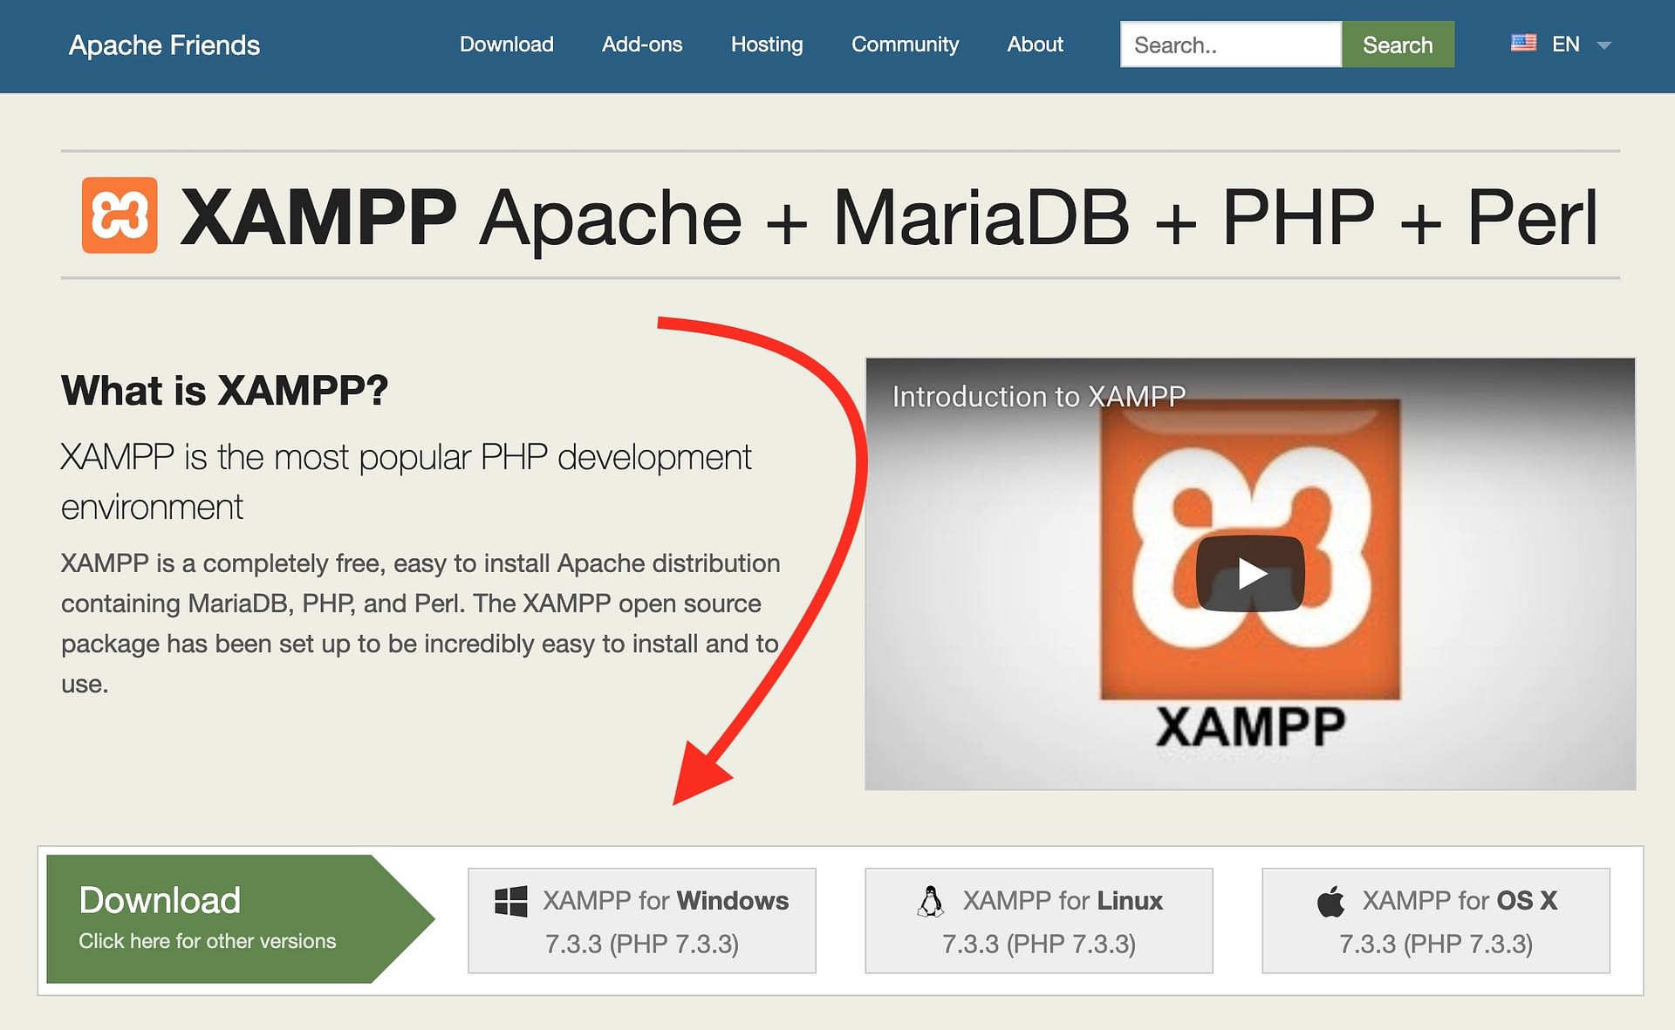
Task: Expand the EN language dropdown
Action: [x=1603, y=45]
